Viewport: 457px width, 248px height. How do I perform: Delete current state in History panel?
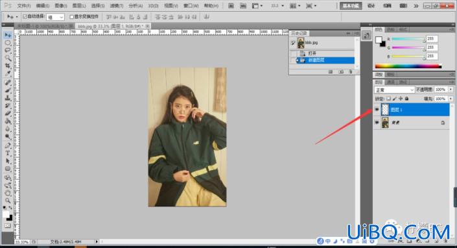350,72
